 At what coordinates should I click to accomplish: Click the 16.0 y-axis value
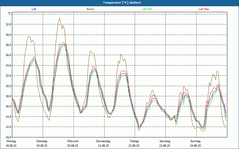(x=8, y=106)
